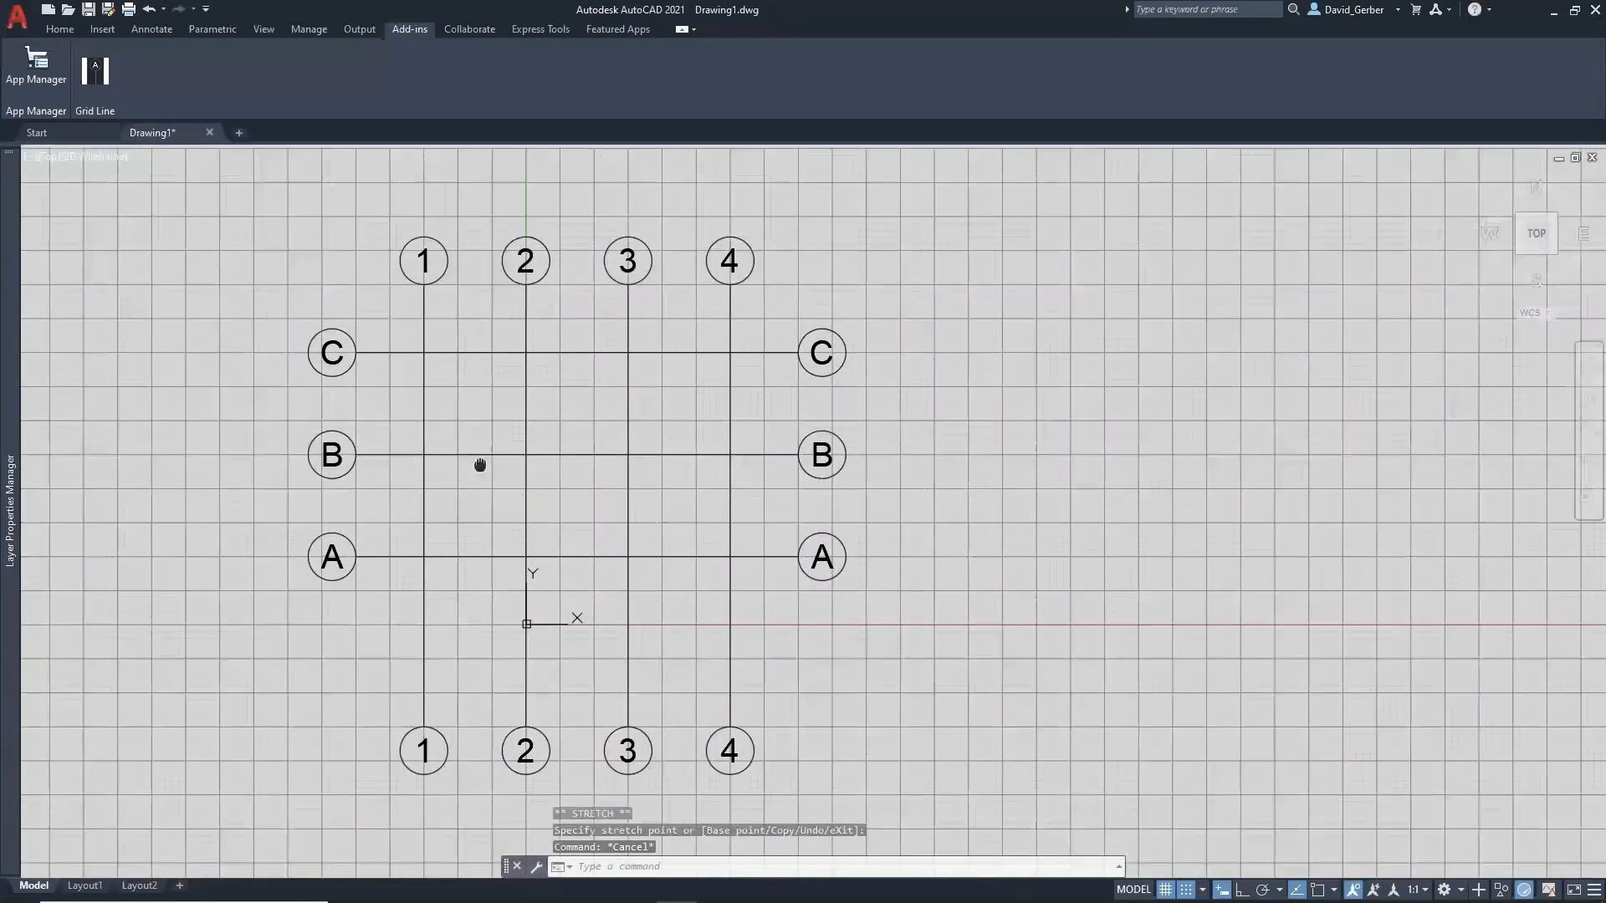Open the Collaborate ribbon dropdown
Image resolution: width=1606 pixels, height=903 pixels.
tap(468, 28)
